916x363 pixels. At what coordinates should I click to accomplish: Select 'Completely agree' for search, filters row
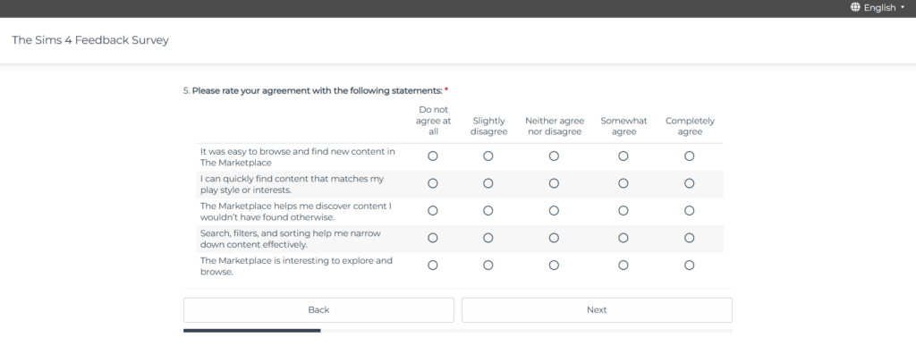[690, 238]
